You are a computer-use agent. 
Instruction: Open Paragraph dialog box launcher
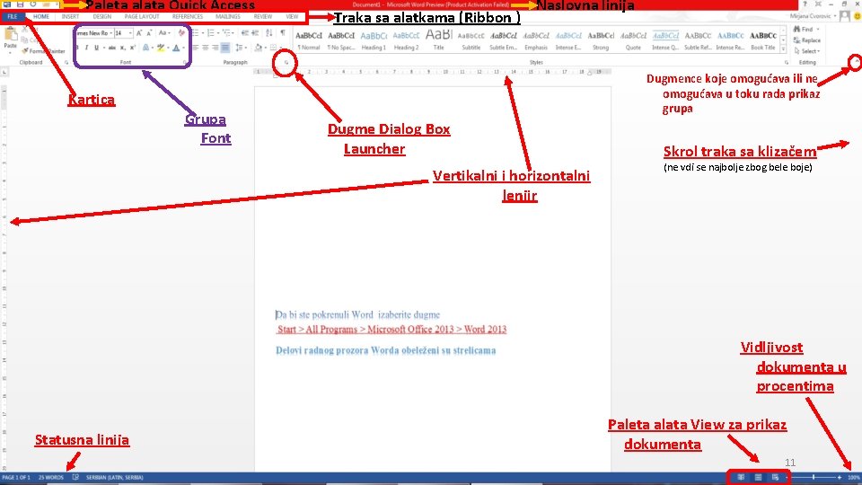[x=286, y=63]
